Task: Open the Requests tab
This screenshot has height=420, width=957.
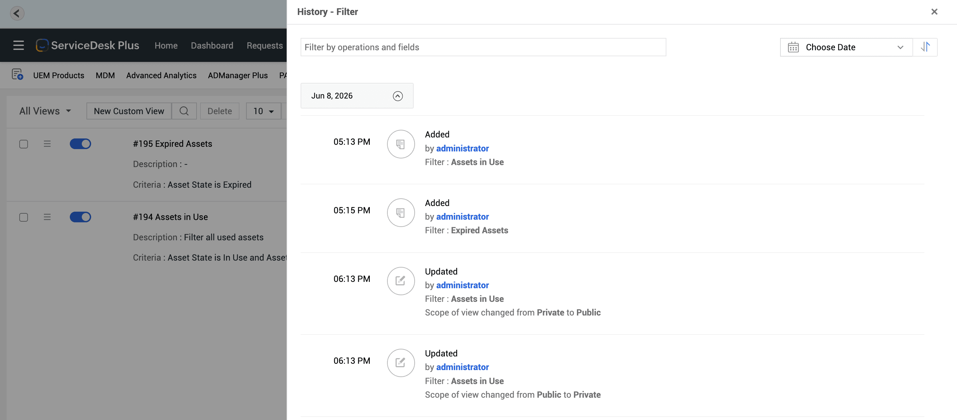Action: (265, 45)
